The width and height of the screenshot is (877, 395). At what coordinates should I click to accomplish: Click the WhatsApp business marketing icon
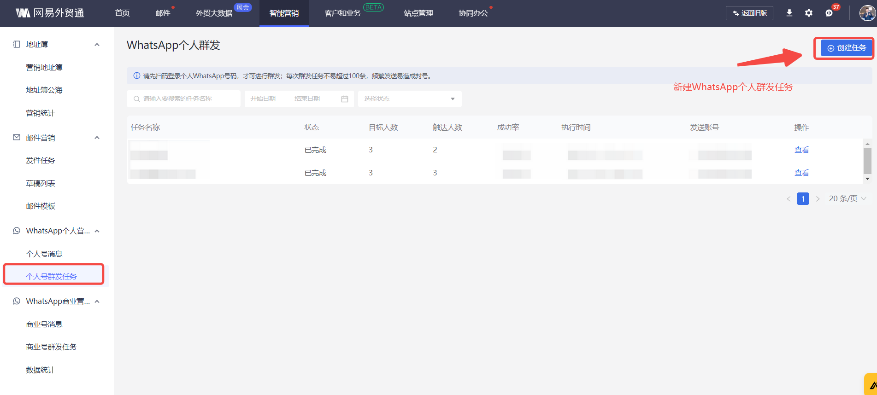[17, 301]
